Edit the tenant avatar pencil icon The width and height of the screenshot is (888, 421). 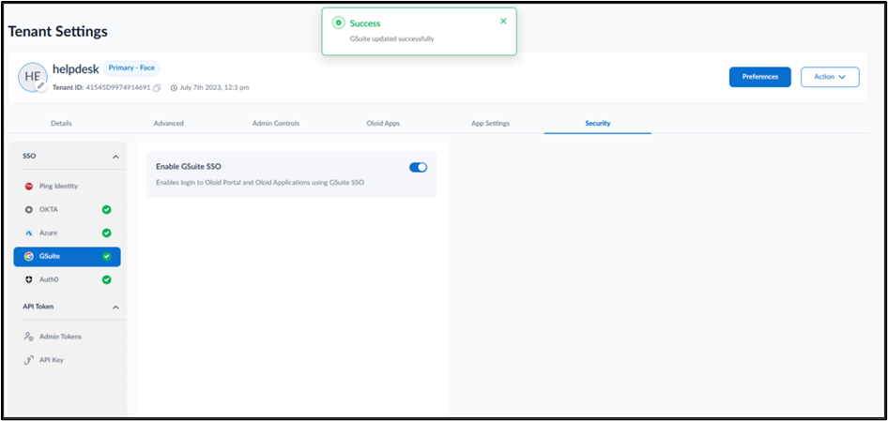[x=40, y=85]
